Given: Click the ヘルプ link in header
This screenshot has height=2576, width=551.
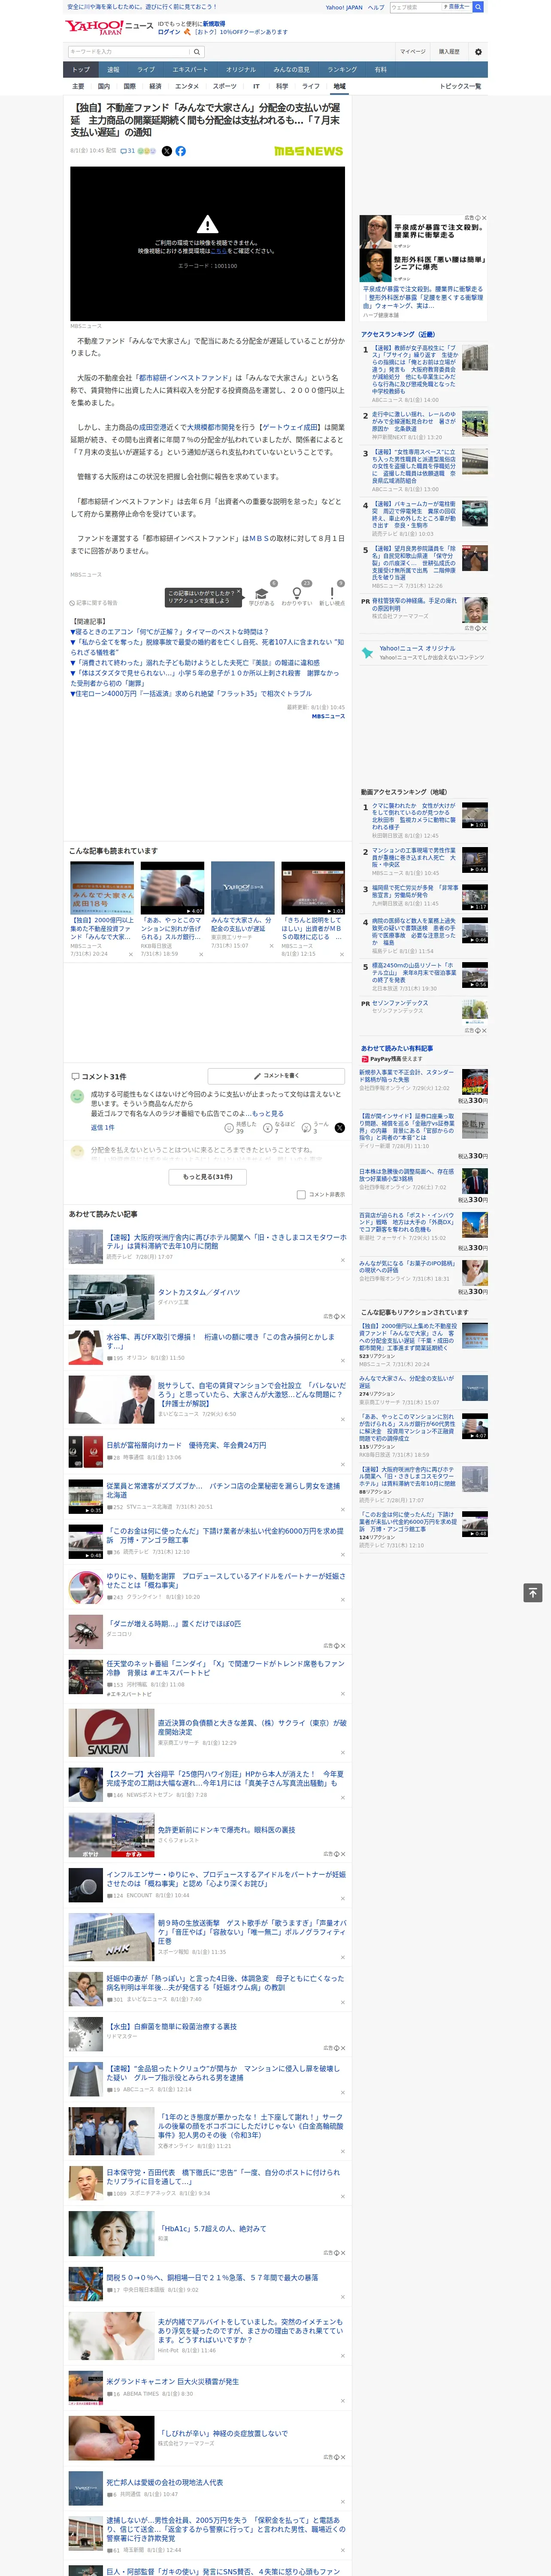Looking at the screenshot, I should click(x=375, y=7).
